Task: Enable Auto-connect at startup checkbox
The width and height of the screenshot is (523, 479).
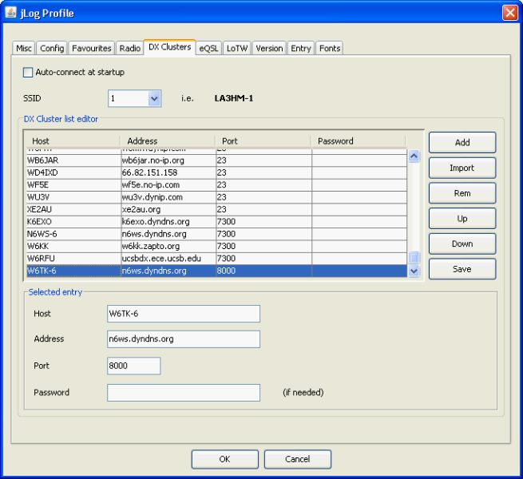Action: coord(29,72)
